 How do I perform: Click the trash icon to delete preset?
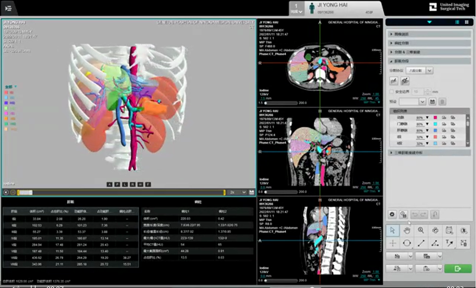(x=442, y=101)
